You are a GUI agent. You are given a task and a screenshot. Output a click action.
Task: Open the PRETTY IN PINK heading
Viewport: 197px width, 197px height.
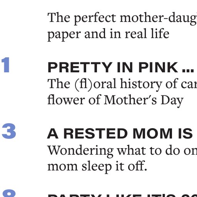pyautogui.click(x=121, y=67)
